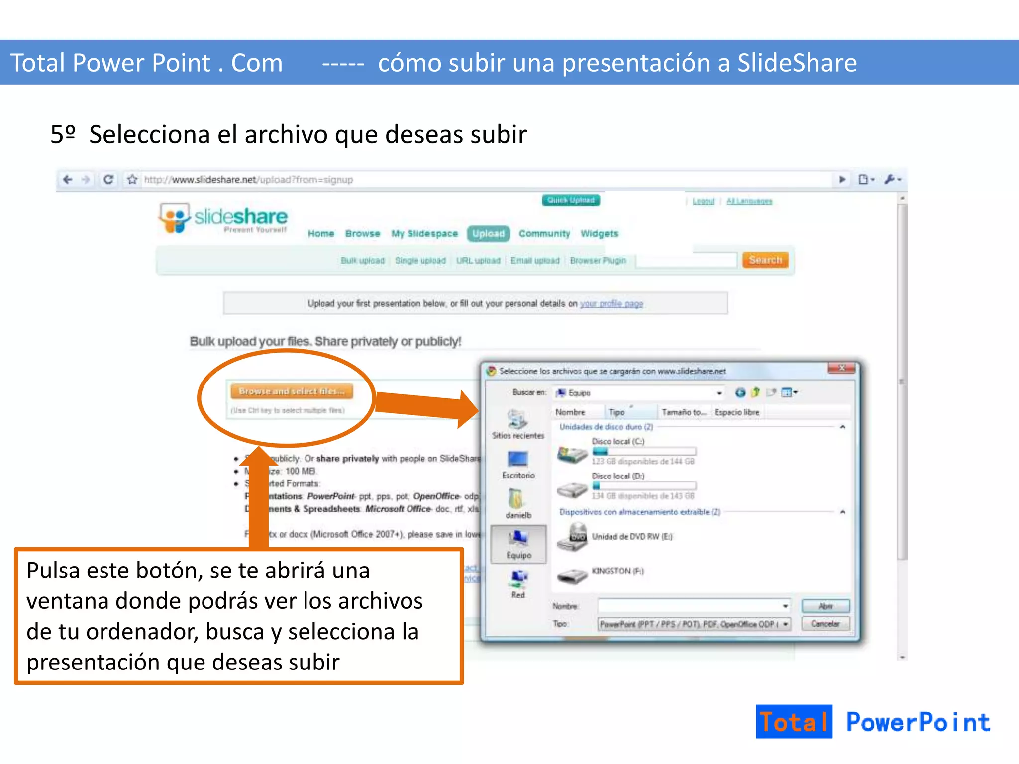Collapse Dispositivos con almacenamiento extraíble group
The height and width of the screenshot is (764, 1019).
842,512
